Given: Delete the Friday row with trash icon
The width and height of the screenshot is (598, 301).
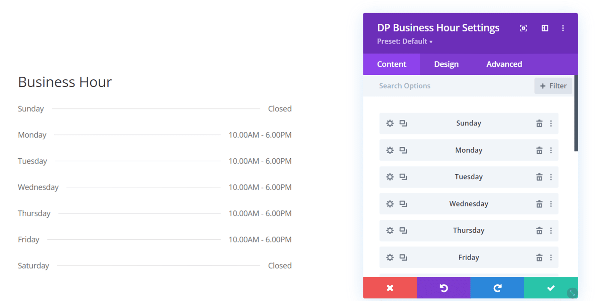Looking at the screenshot, I should [x=539, y=257].
